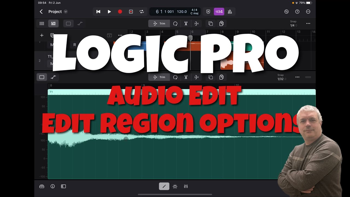This screenshot has width=350, height=197.
Task: Tap the Copy icon in tracks toolbar
Action: 211,24
